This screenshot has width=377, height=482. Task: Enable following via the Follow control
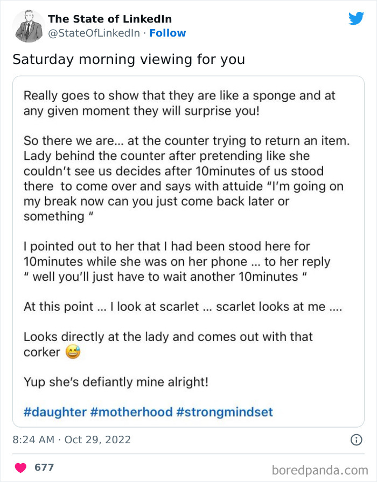[x=167, y=33]
